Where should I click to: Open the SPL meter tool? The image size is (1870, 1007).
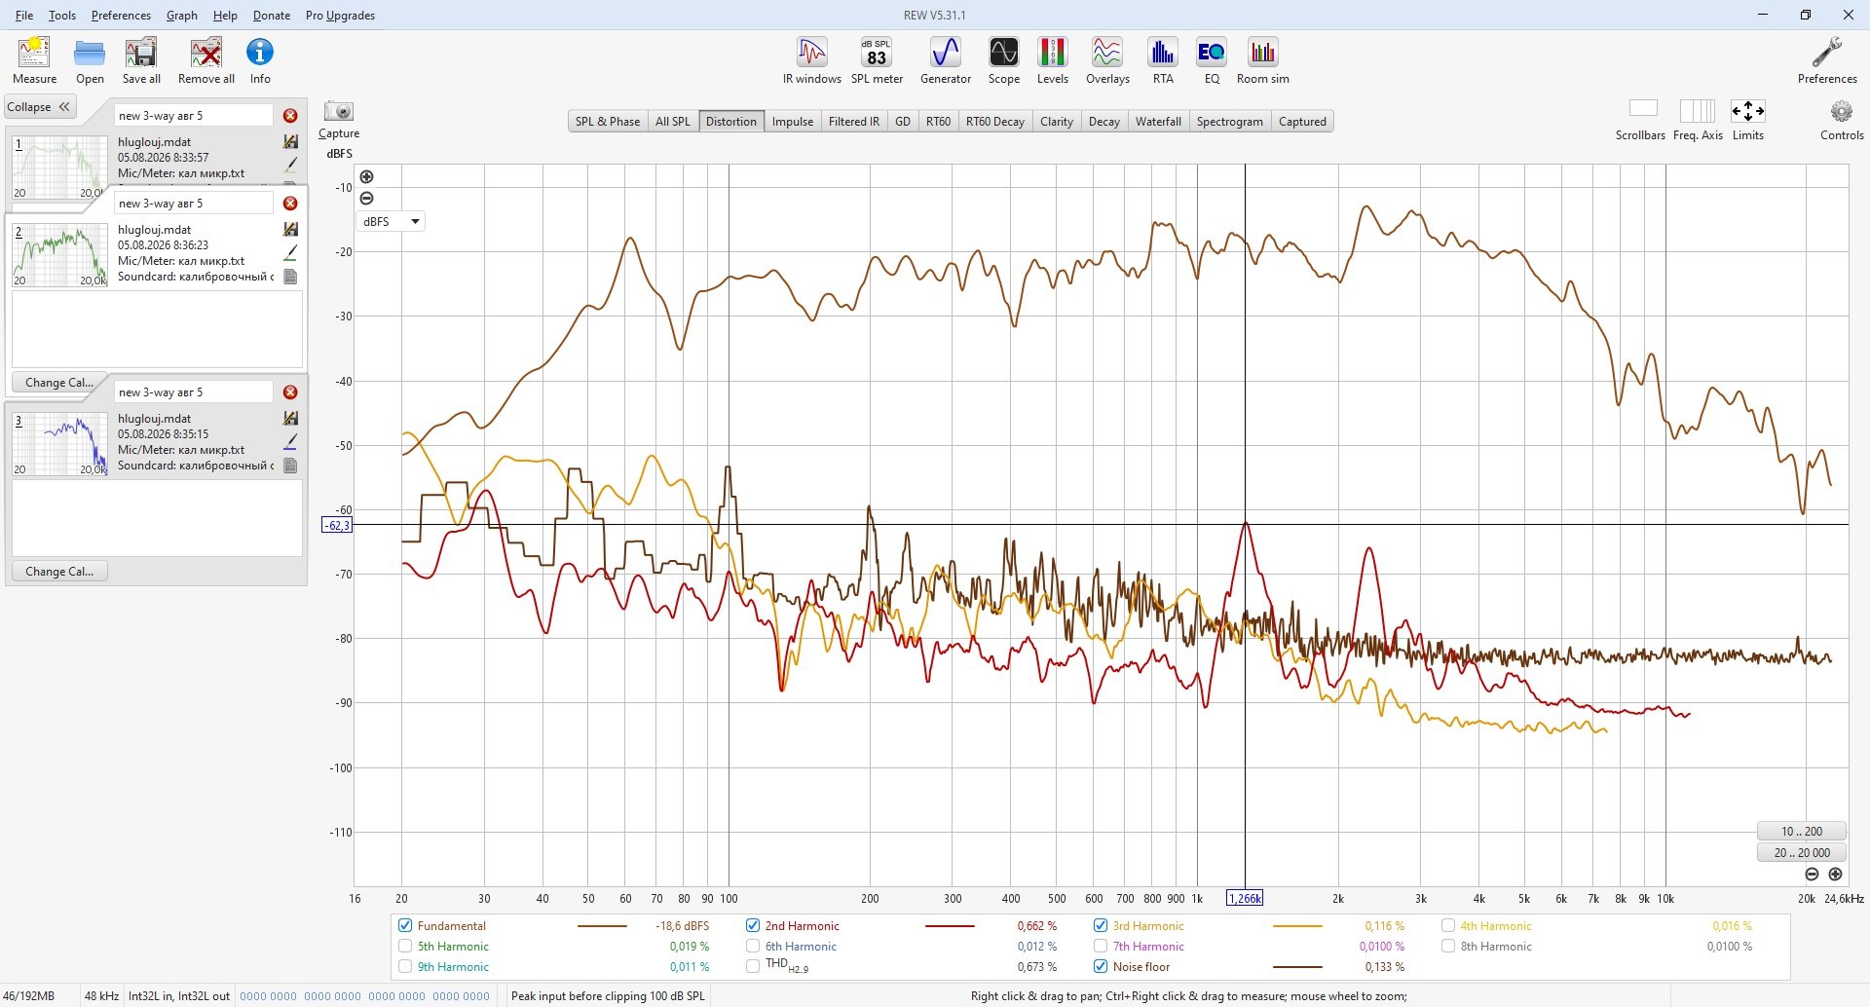coord(877,60)
